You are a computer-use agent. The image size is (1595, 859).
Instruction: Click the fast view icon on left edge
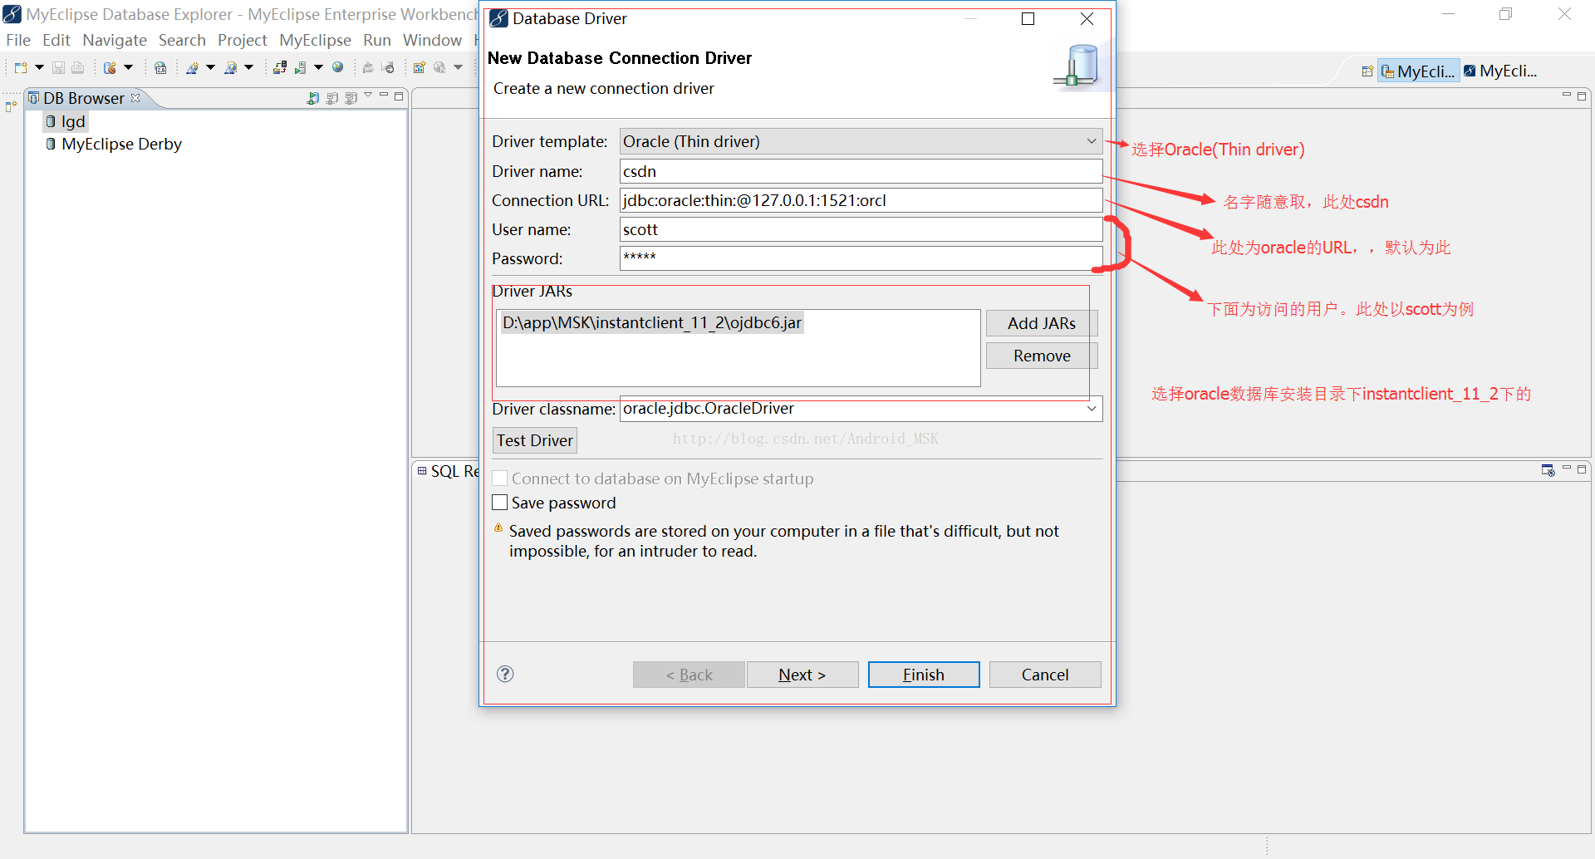tap(11, 106)
